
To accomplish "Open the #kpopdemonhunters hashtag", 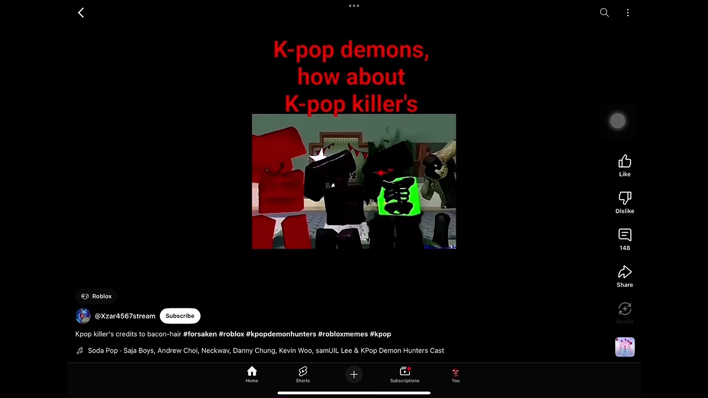I will pos(281,334).
